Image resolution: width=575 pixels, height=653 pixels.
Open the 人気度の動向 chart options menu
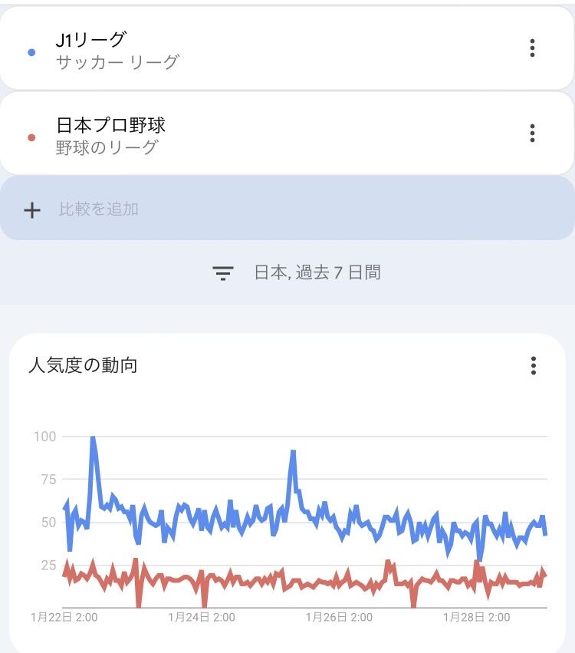[x=534, y=366]
